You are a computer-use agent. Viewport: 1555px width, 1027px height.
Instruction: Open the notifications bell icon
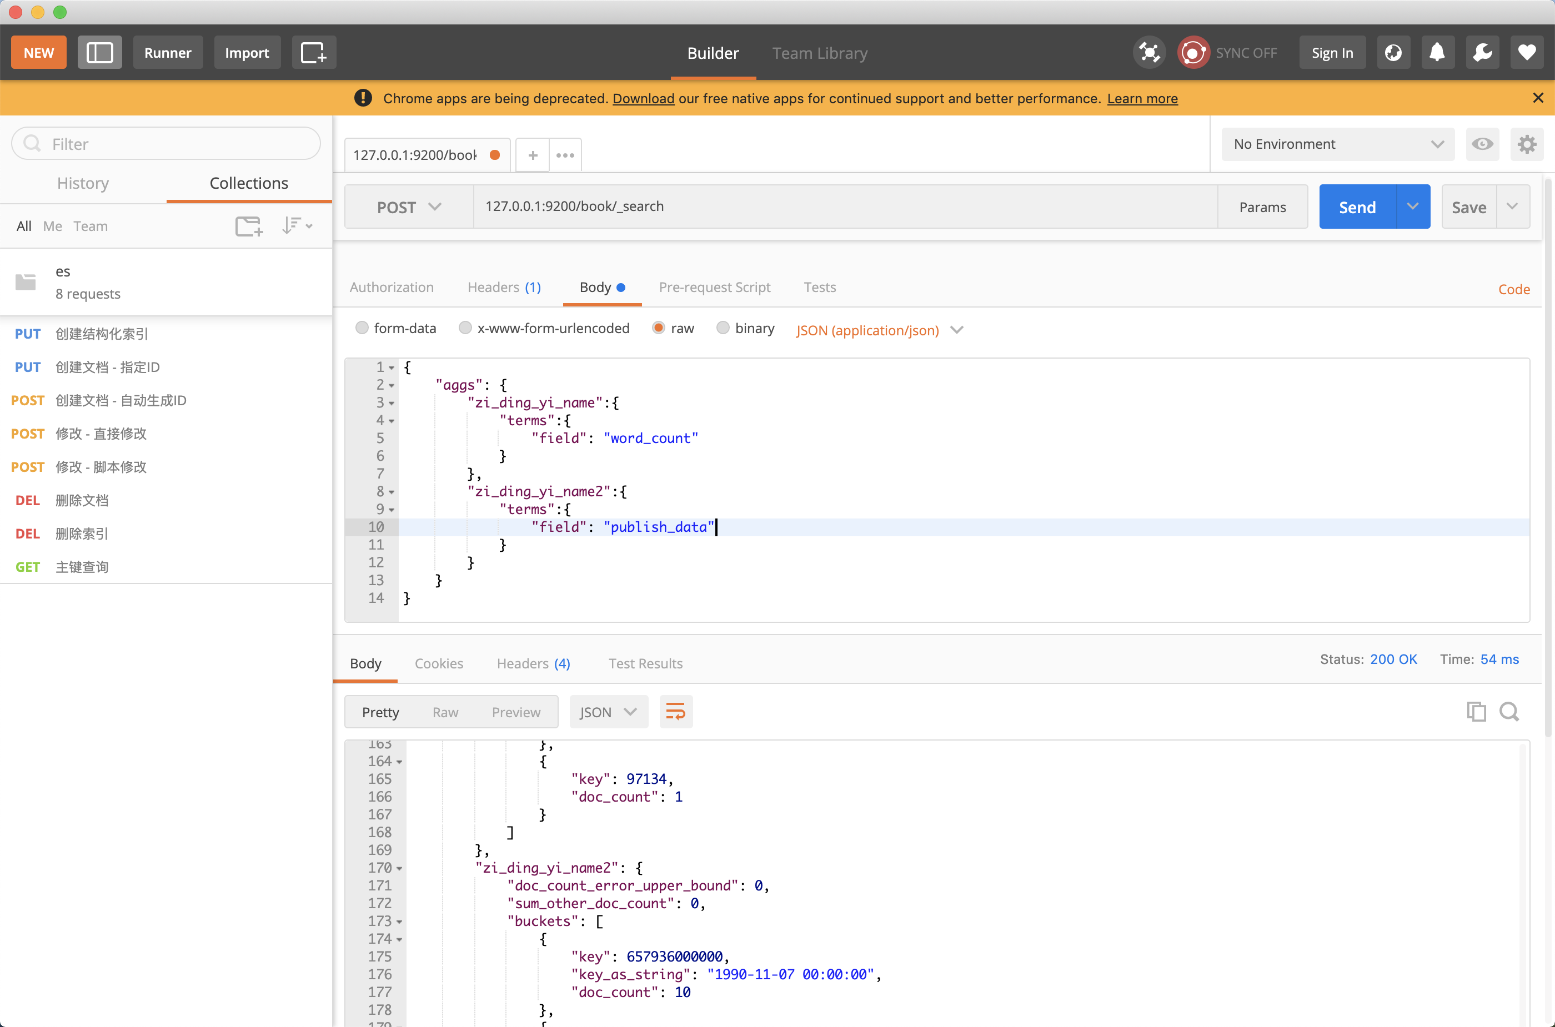tap(1437, 52)
